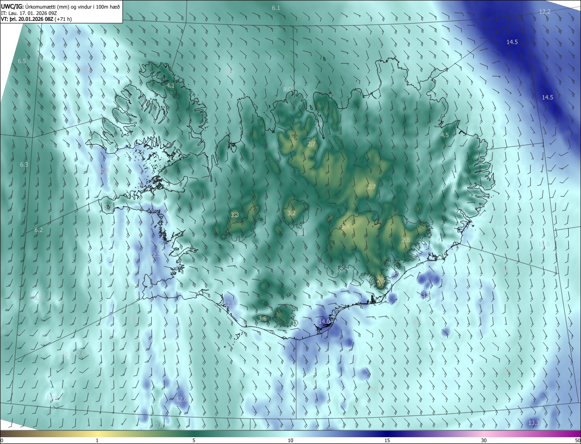Screen dimensions: 581x444
Task: Click the 3.6 value label
Action: (262, 318)
